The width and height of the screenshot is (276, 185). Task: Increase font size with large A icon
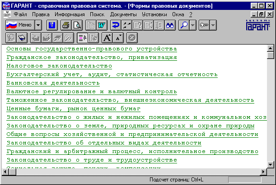[107, 38]
